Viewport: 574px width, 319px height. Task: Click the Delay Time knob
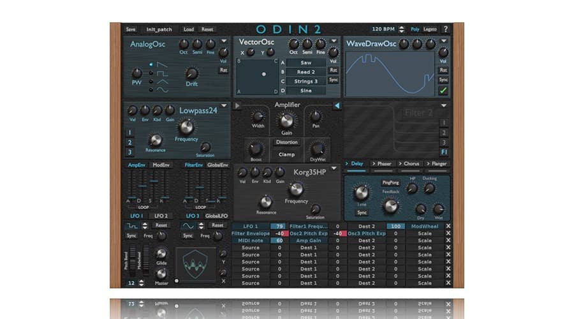[x=361, y=193]
